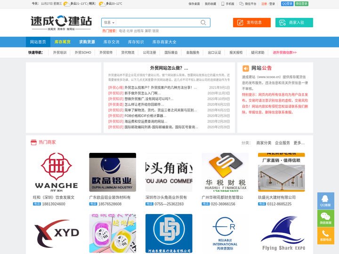Image resolution: width=339 pixels, height=254 pixels.
Task: Select the 商家分类 category filter
Action: [x=264, y=143]
